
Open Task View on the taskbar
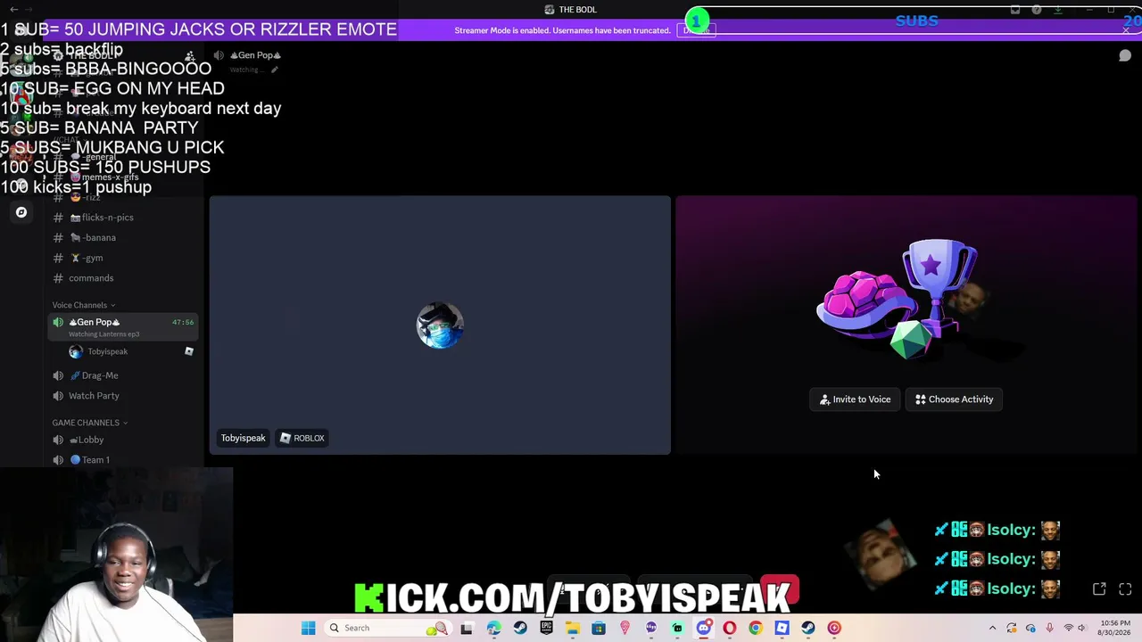[x=467, y=628]
